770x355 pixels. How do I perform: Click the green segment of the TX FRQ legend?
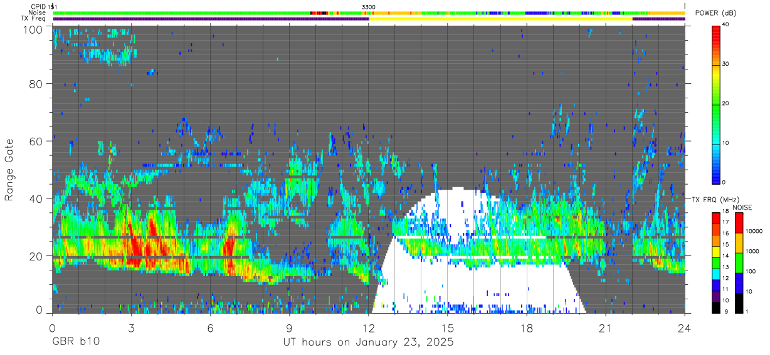click(x=715, y=262)
